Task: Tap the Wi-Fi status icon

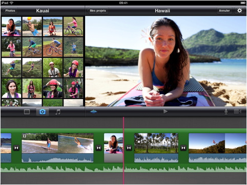Action: [12, 3]
